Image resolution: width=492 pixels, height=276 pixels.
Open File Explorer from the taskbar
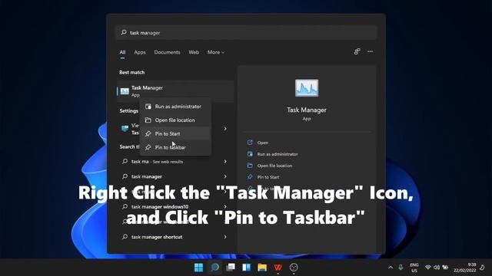[x=262, y=268]
